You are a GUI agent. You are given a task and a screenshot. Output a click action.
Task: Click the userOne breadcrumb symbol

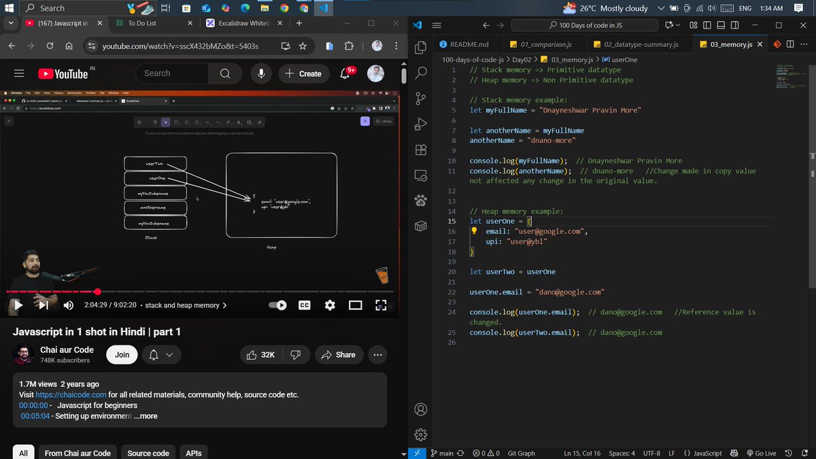point(619,60)
